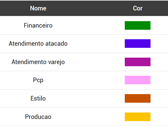Select the Financeiro name text
168x126 pixels.
point(38,25)
